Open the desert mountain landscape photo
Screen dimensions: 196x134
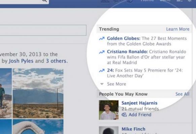[x=38, y=93]
